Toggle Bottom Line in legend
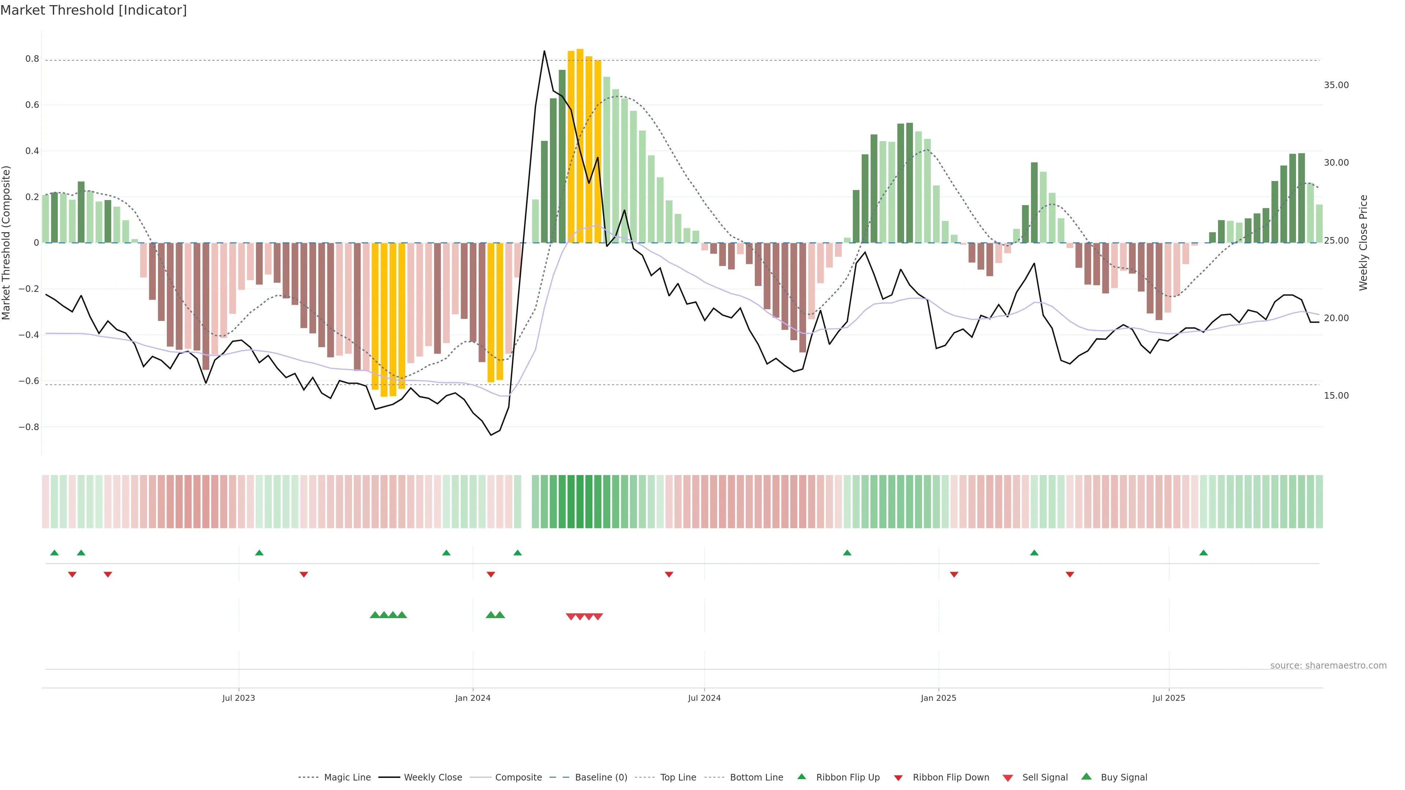 pyautogui.click(x=756, y=778)
